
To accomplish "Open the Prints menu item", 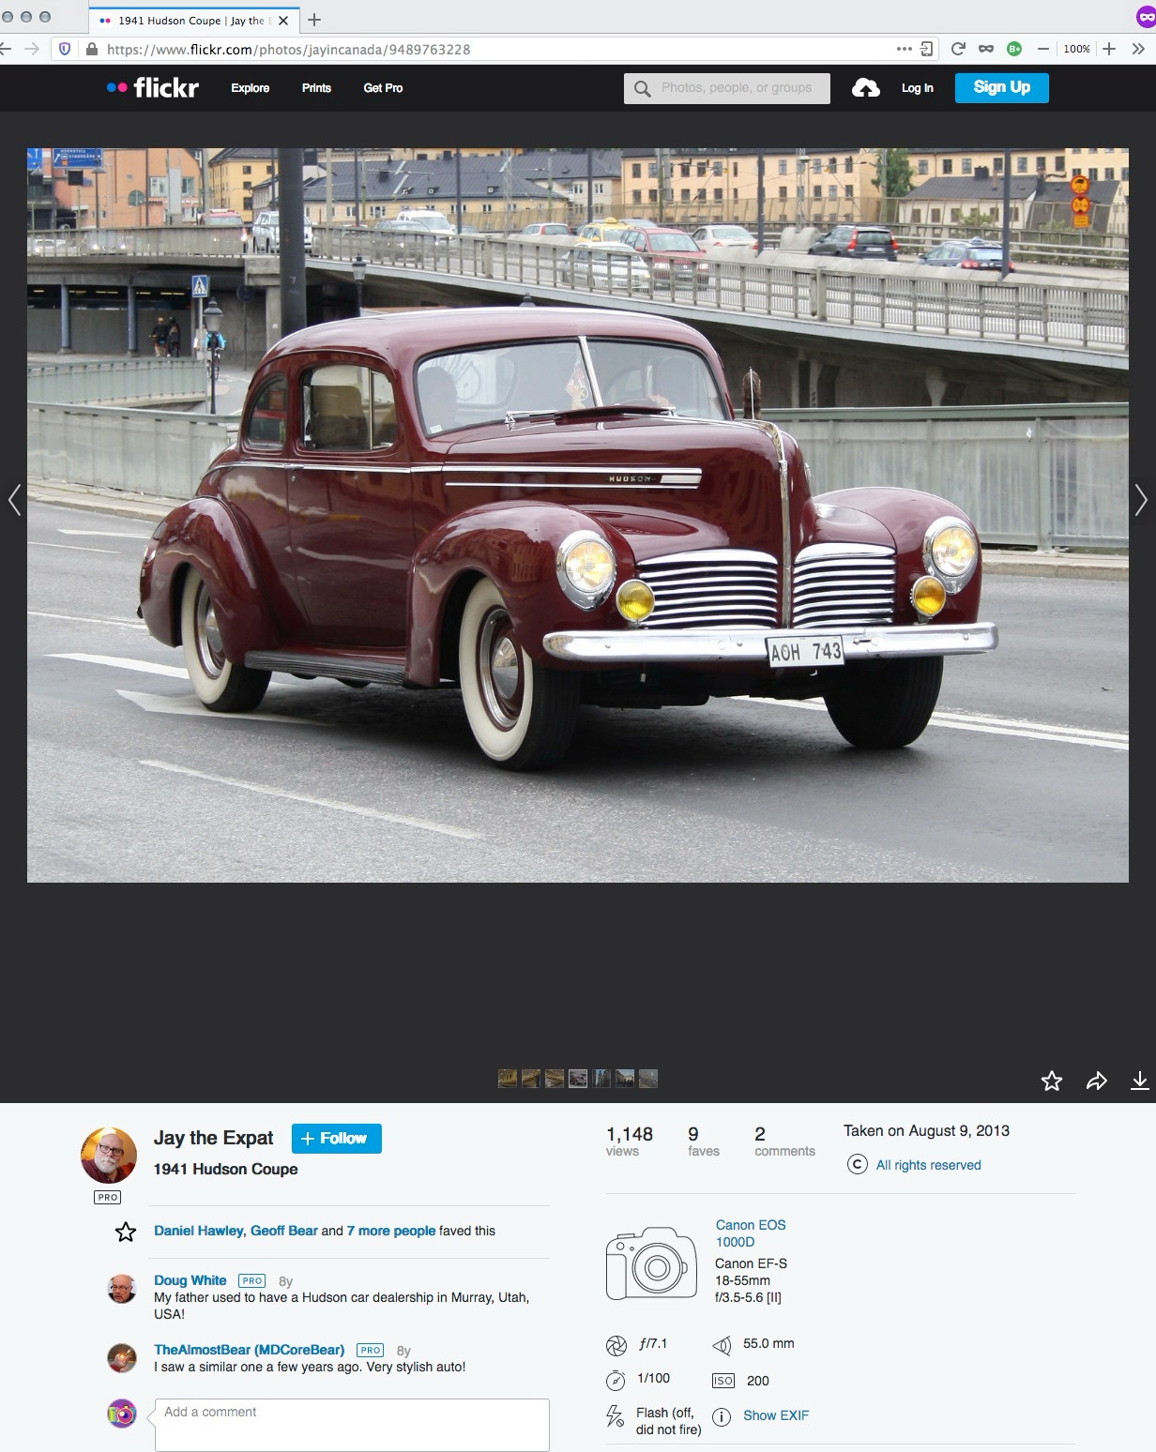I will [x=316, y=88].
